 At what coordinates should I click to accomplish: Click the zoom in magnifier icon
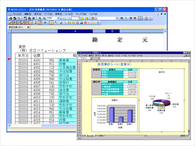click(x=40, y=18)
